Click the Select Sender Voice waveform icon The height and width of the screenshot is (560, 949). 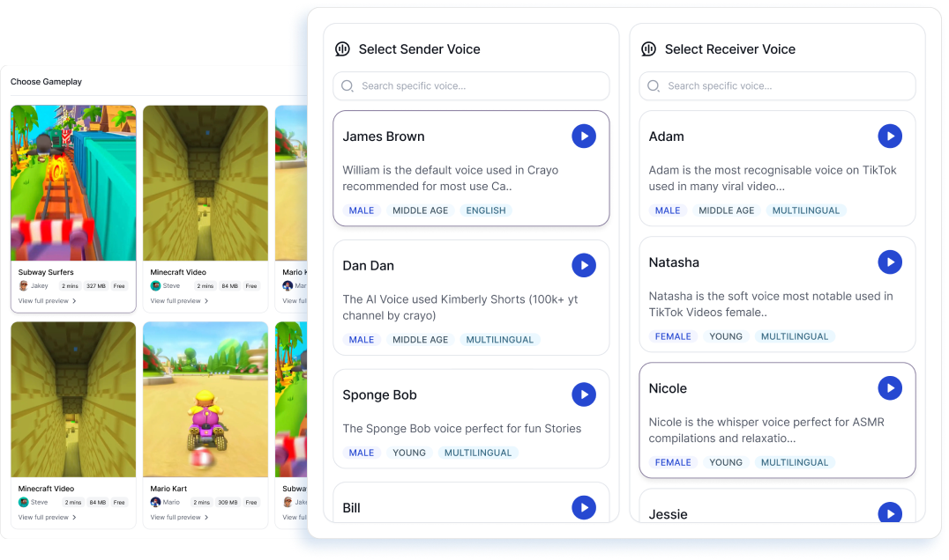tap(342, 49)
